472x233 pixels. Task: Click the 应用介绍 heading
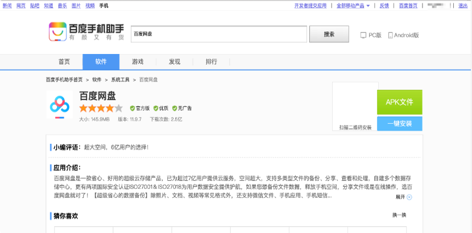point(68,168)
